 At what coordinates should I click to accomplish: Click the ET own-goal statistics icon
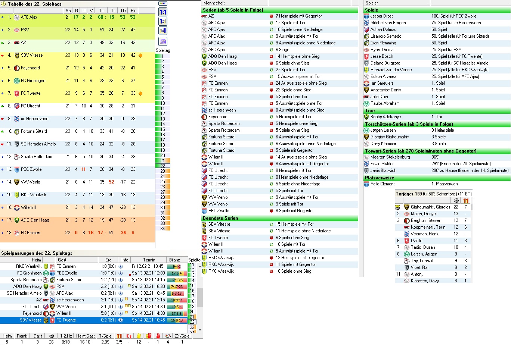pyautogui.click(x=129, y=336)
